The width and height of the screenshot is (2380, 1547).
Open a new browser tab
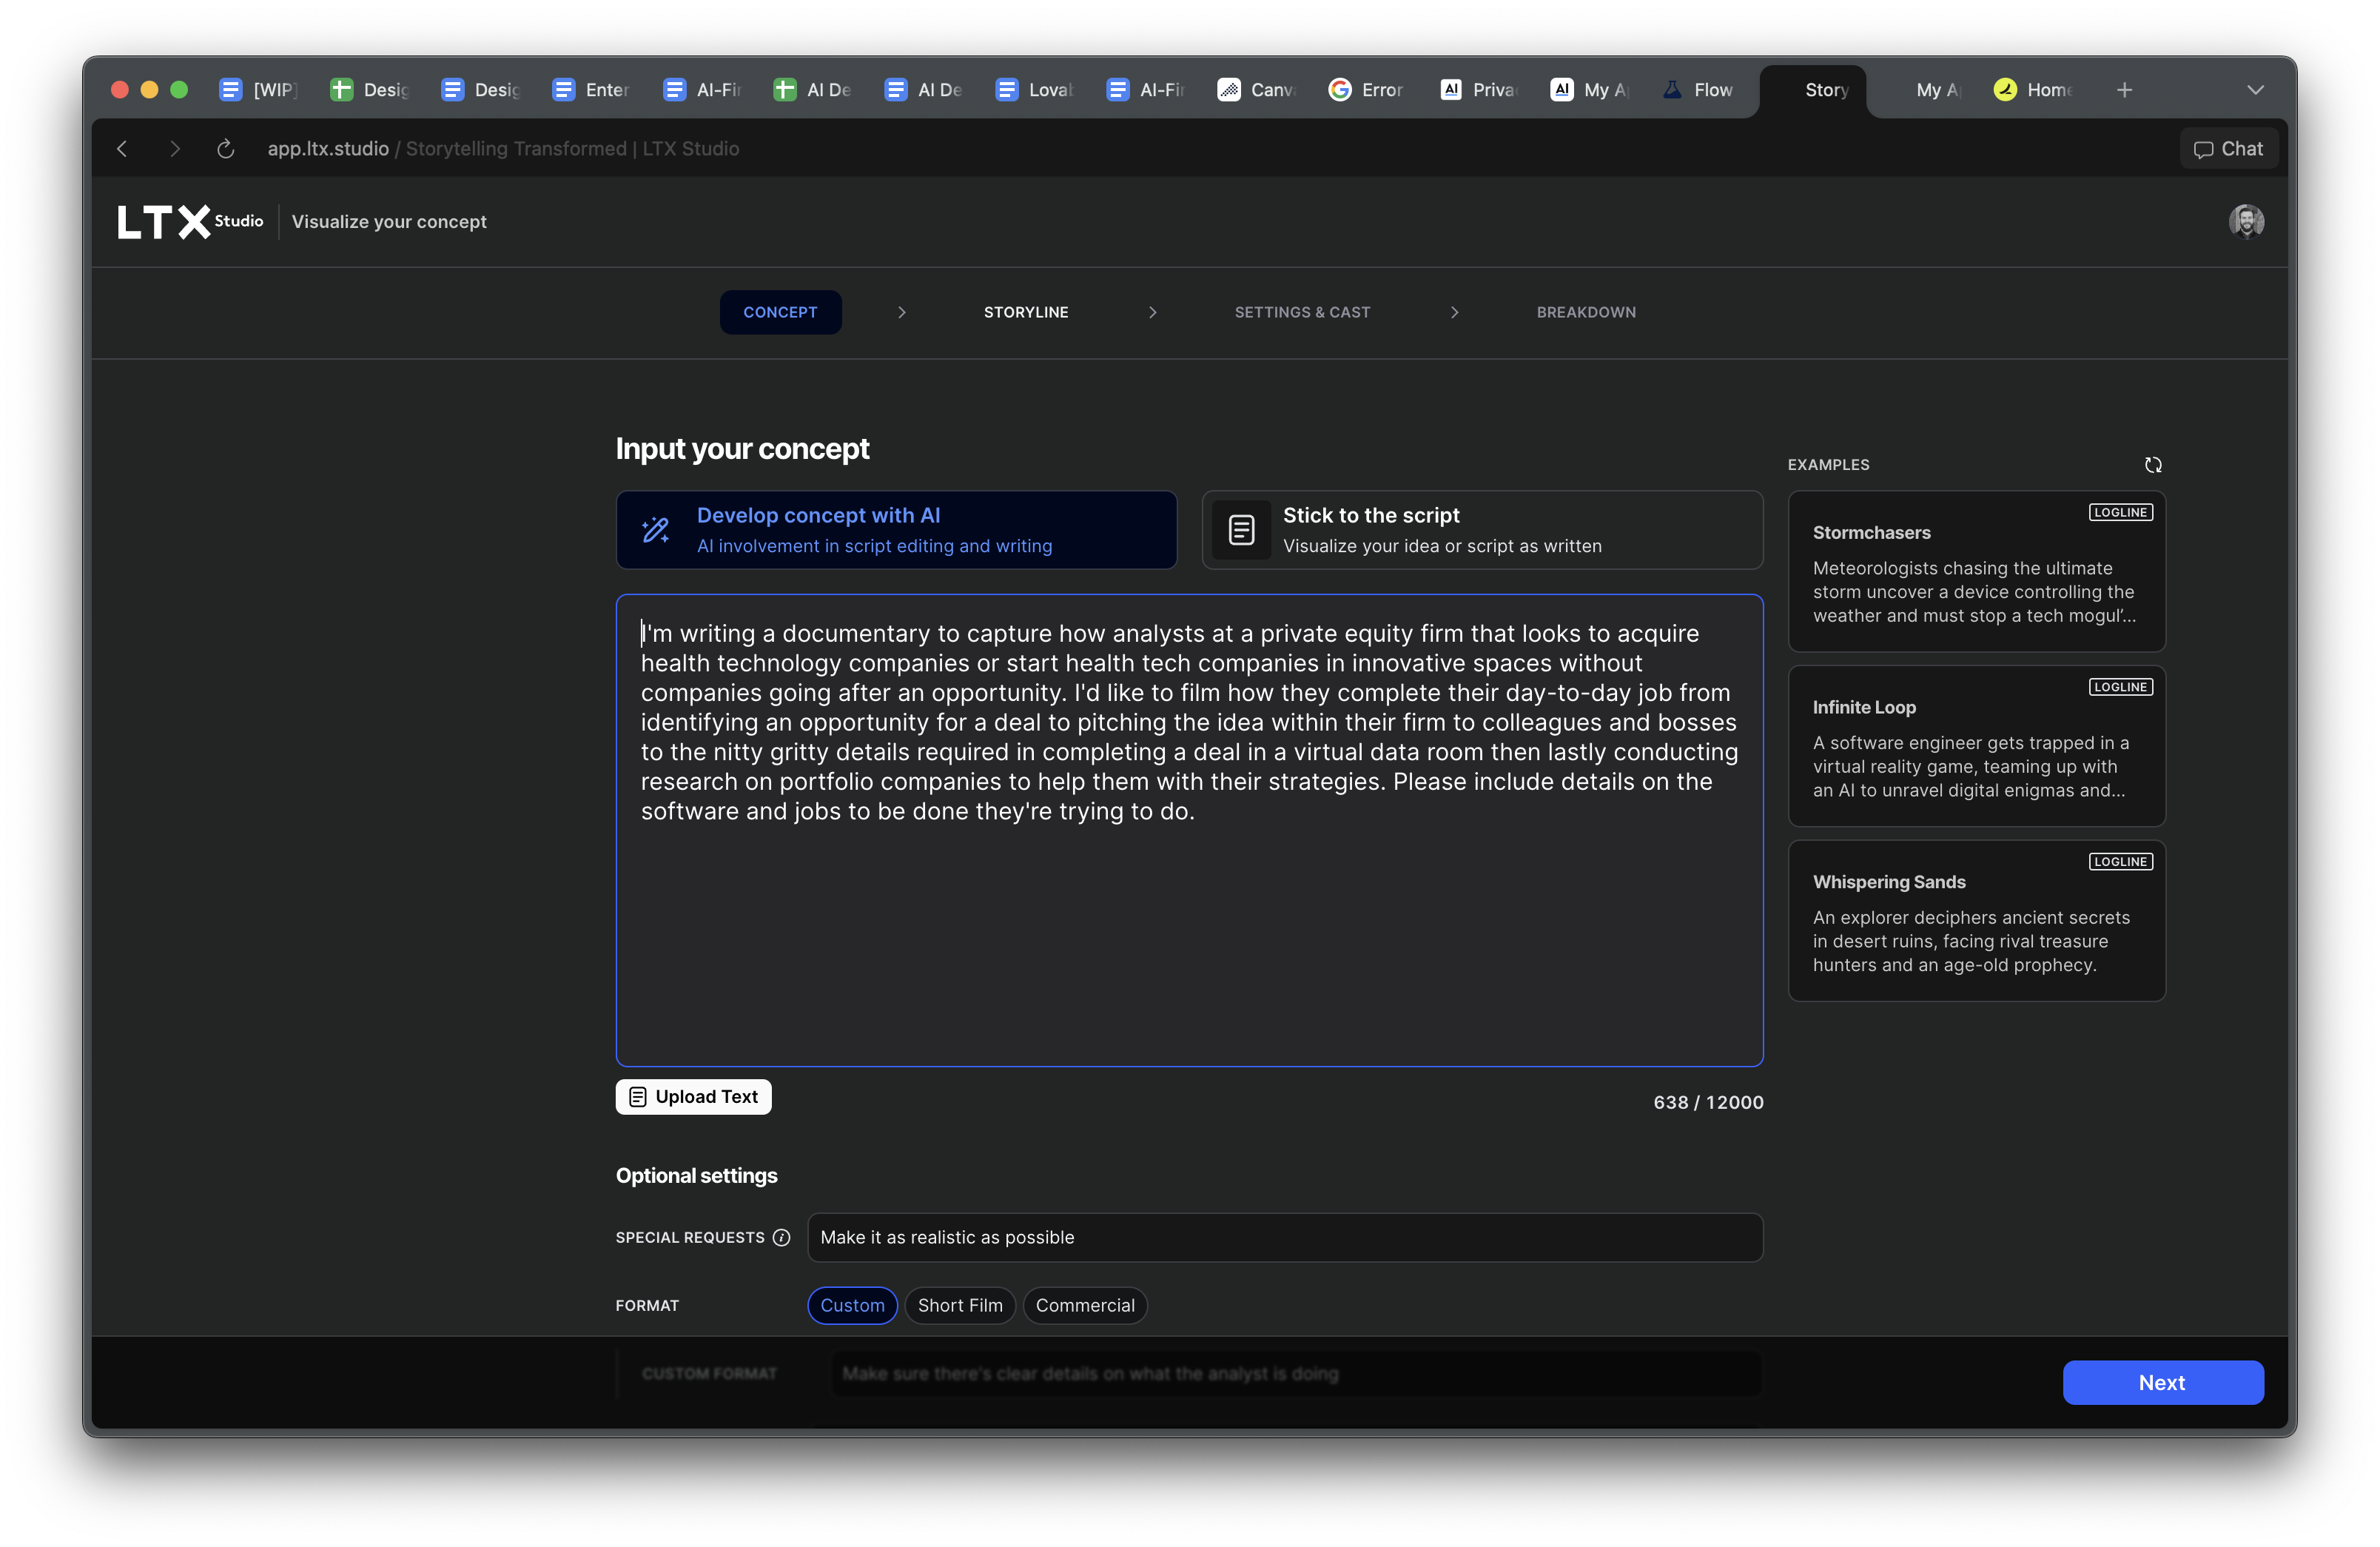(2124, 90)
